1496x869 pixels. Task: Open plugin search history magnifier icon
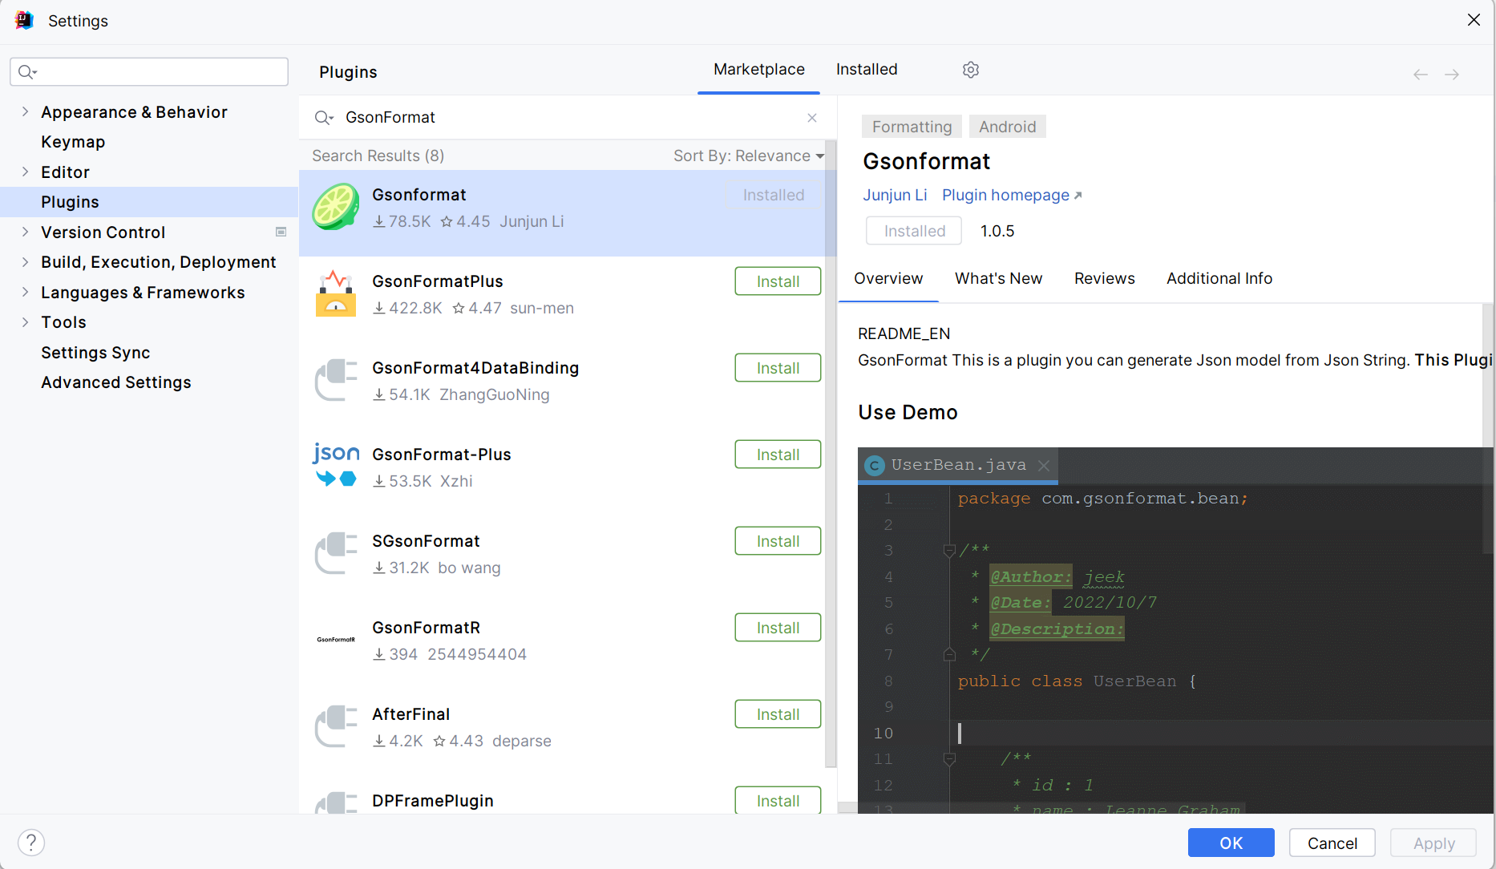324,118
